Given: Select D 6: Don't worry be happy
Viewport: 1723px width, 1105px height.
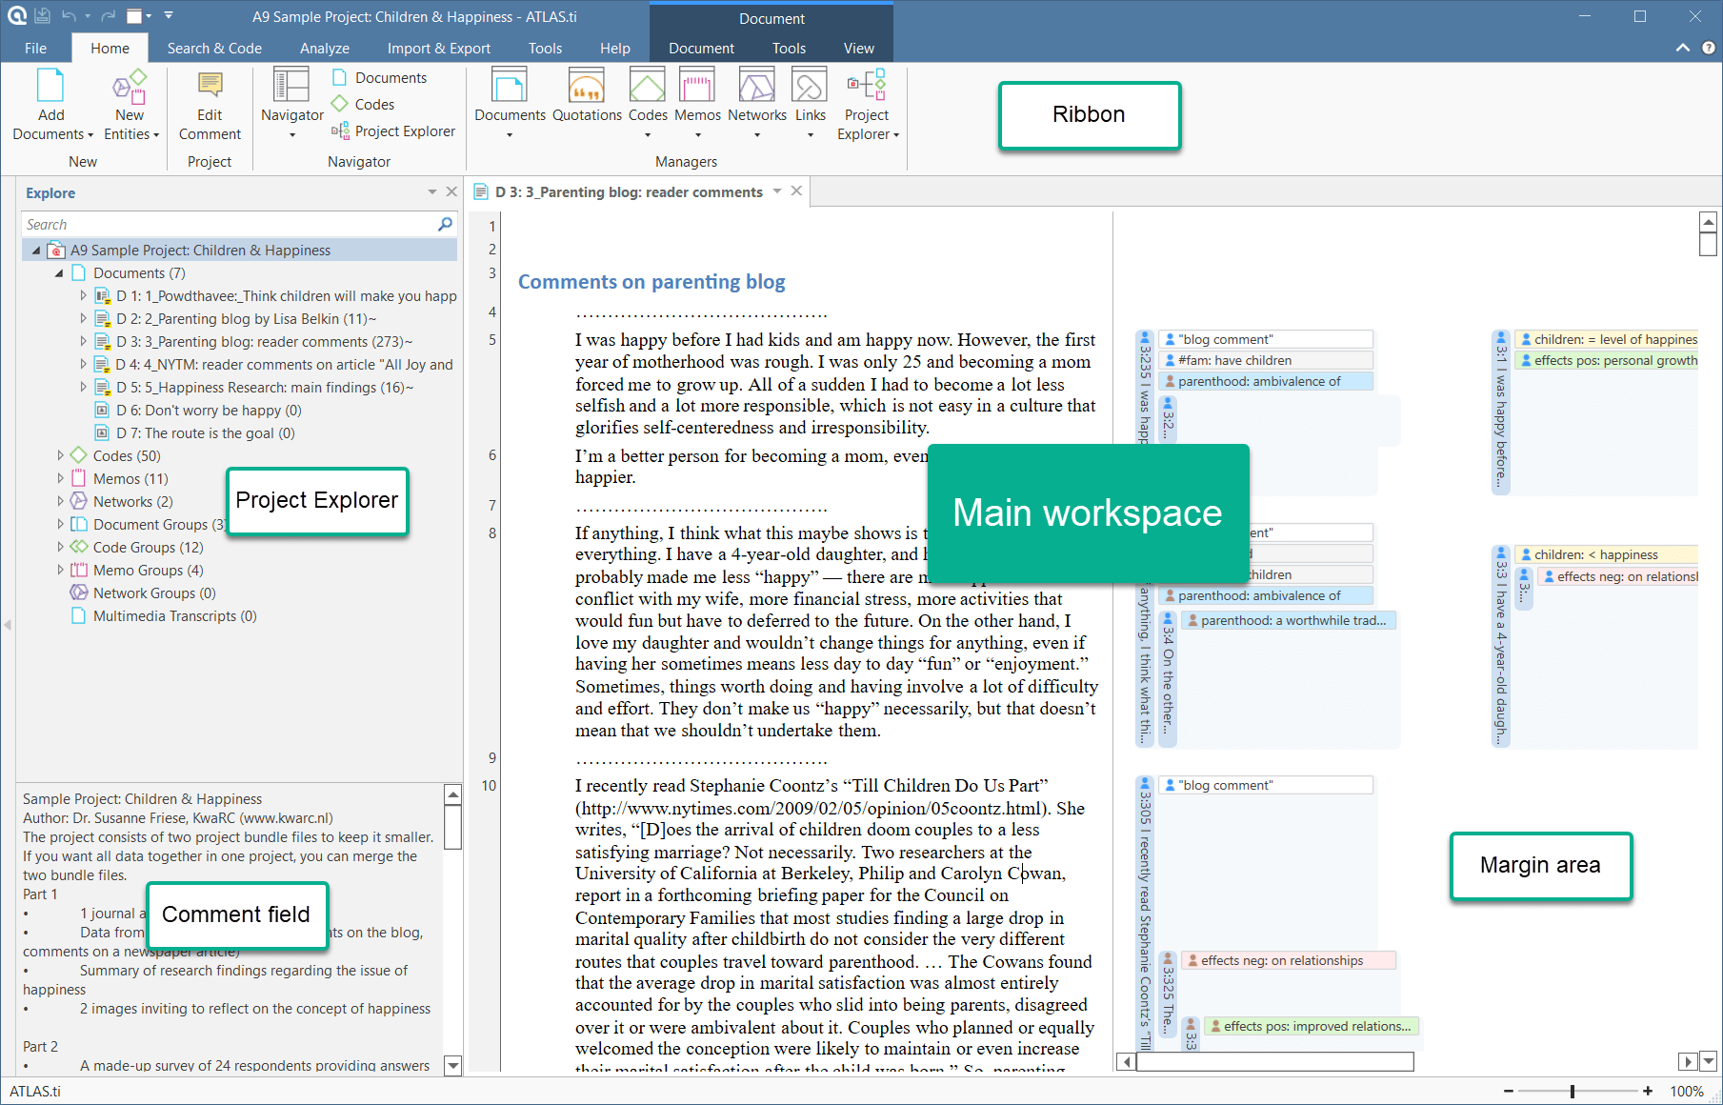Looking at the screenshot, I should coord(209,411).
